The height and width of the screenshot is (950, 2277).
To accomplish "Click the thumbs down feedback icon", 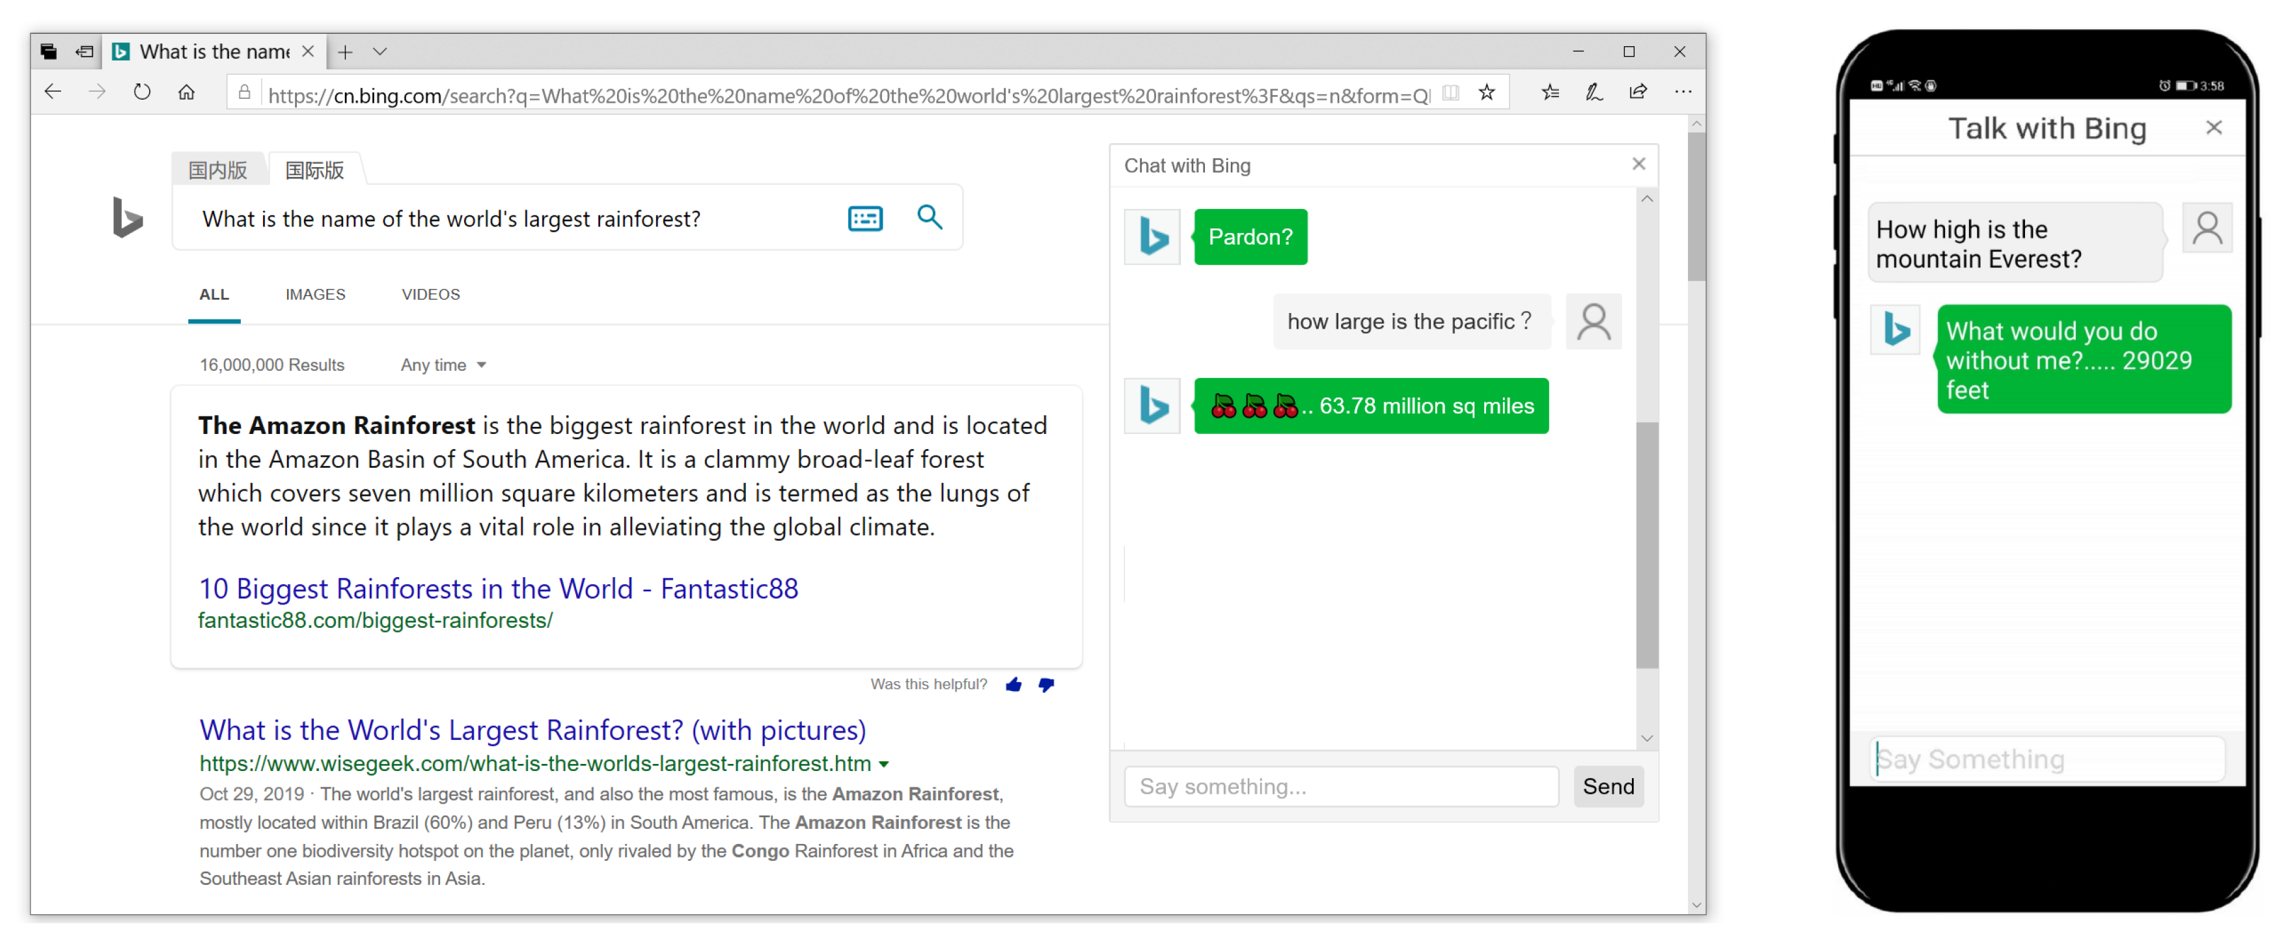I will 1047,685.
